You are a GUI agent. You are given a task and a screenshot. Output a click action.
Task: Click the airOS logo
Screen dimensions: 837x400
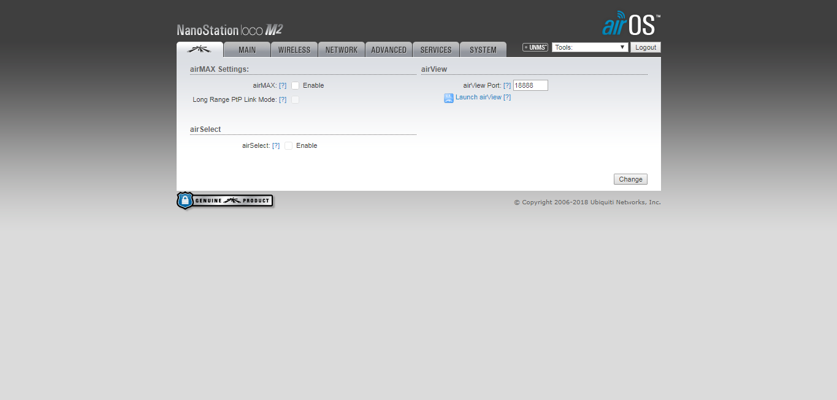click(631, 24)
